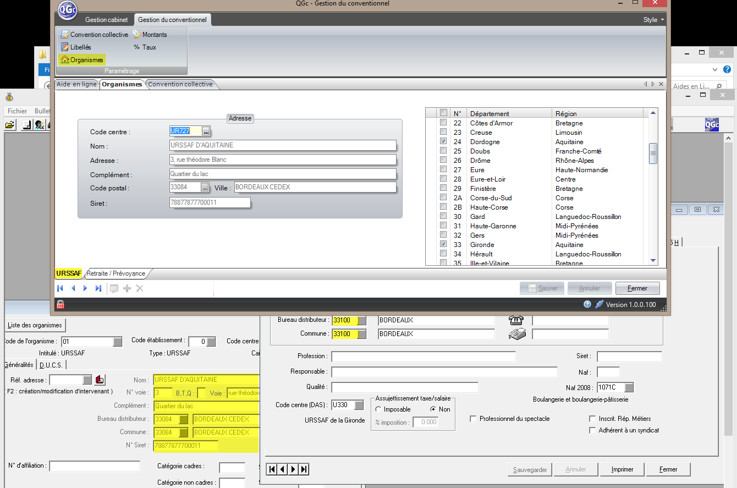
Task: Enable Inscrit. Rép. Métiers checkbox
Action: click(x=592, y=419)
